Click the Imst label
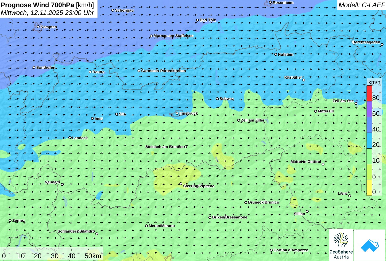386x261 pixels. click(x=99, y=118)
